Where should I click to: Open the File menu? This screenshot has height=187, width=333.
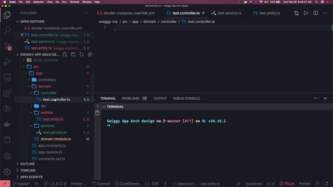(21, 2)
